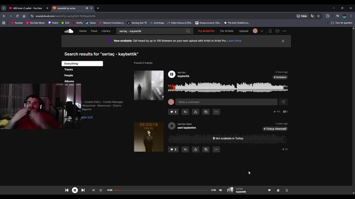Viewport: 355px width, 199px height.
Task: Close the Artist Pro banner
Action: pyautogui.click(x=283, y=41)
